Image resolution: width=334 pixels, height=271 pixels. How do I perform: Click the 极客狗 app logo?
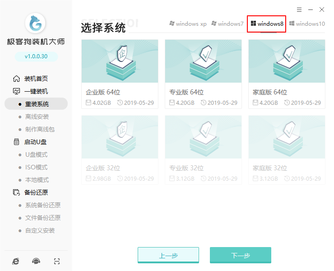point(36,24)
